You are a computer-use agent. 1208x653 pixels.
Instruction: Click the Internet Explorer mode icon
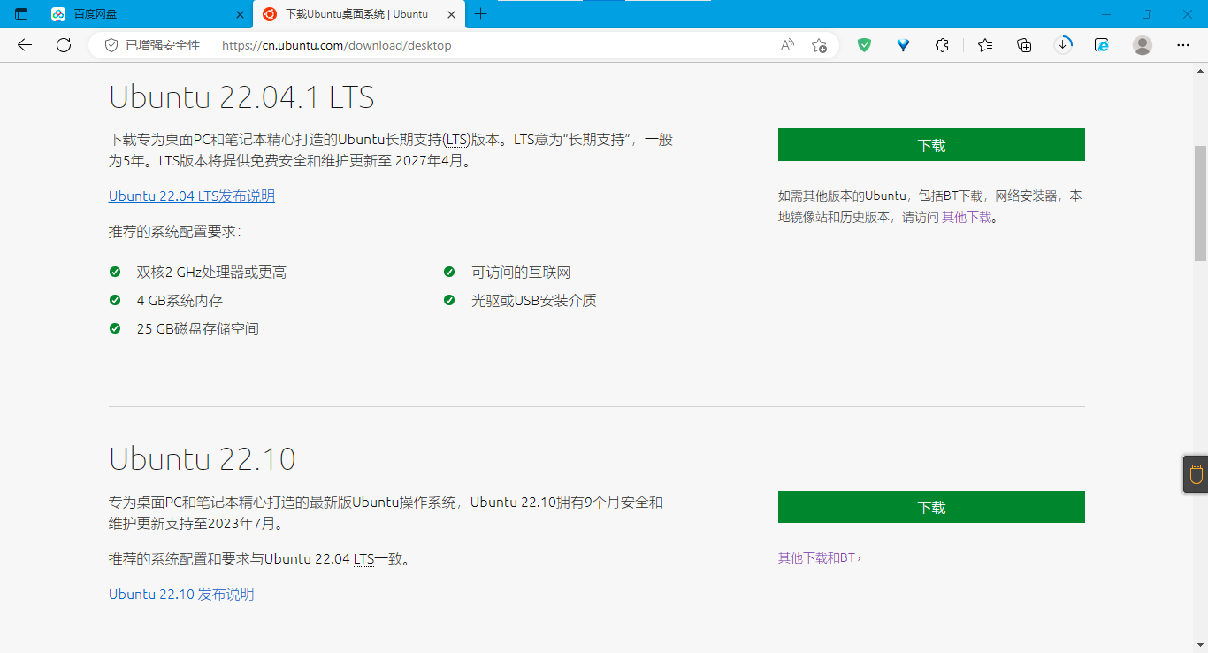click(1102, 45)
